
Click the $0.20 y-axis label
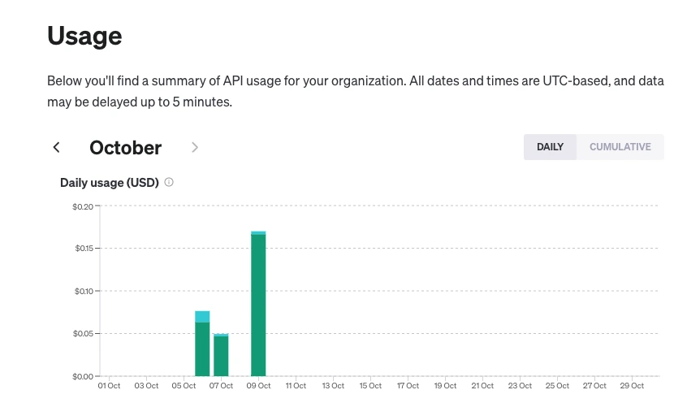83,206
